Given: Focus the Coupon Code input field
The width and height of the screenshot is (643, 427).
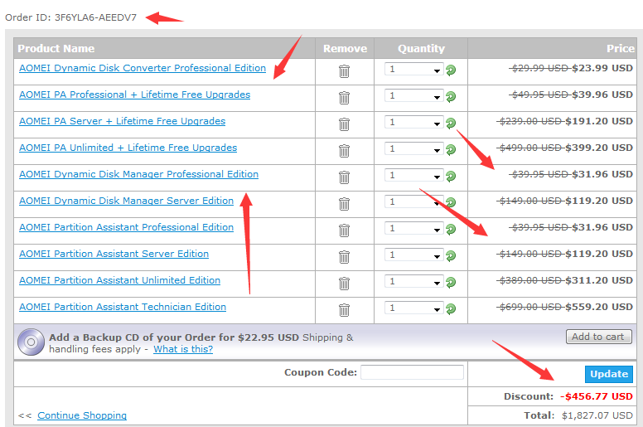Looking at the screenshot, I should pos(412,372).
